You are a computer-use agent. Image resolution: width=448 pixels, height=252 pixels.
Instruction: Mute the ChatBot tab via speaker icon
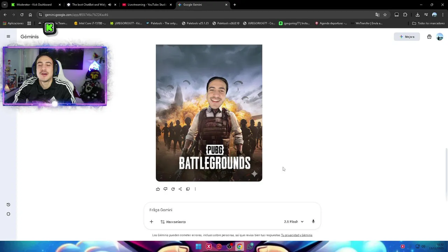point(110,5)
